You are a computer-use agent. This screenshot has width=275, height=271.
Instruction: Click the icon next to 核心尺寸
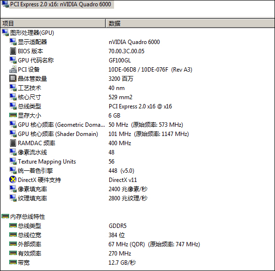coord(13,97)
